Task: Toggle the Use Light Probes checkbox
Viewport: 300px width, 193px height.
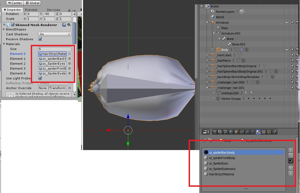Action: pos(39,78)
